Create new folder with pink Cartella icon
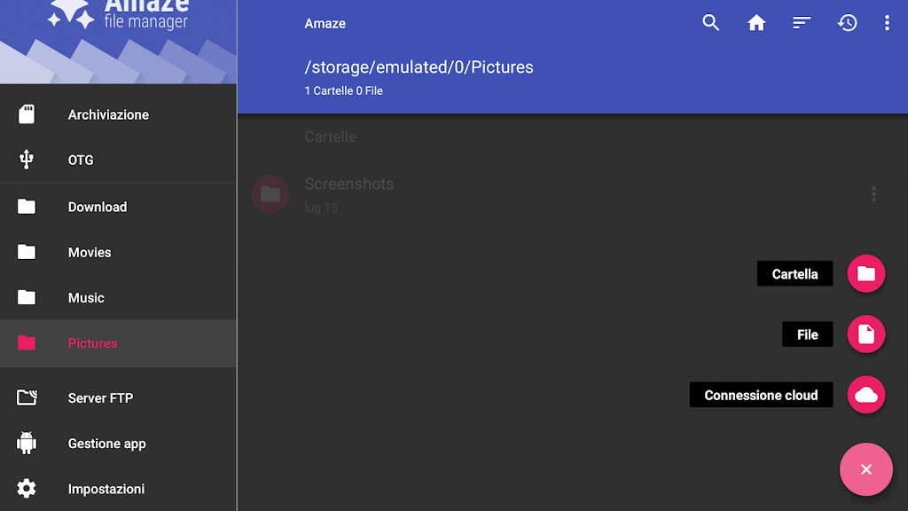908x511 pixels. [x=866, y=274]
